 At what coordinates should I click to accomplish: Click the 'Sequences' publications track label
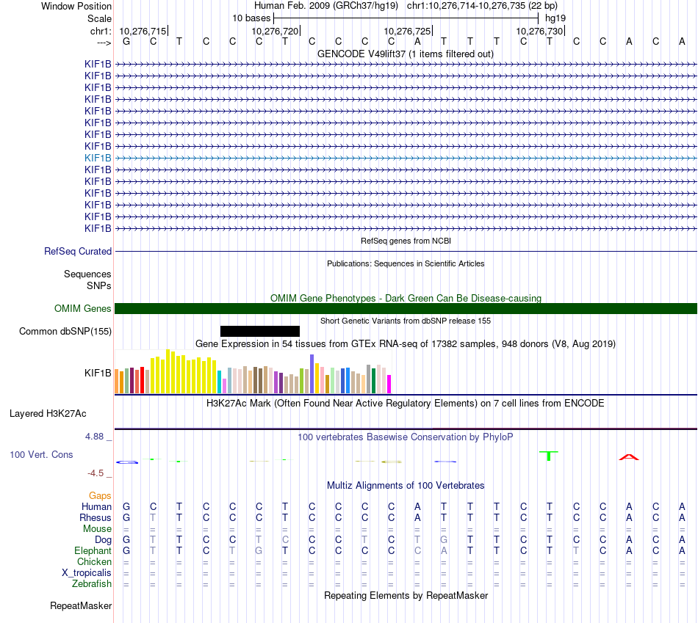(x=87, y=274)
